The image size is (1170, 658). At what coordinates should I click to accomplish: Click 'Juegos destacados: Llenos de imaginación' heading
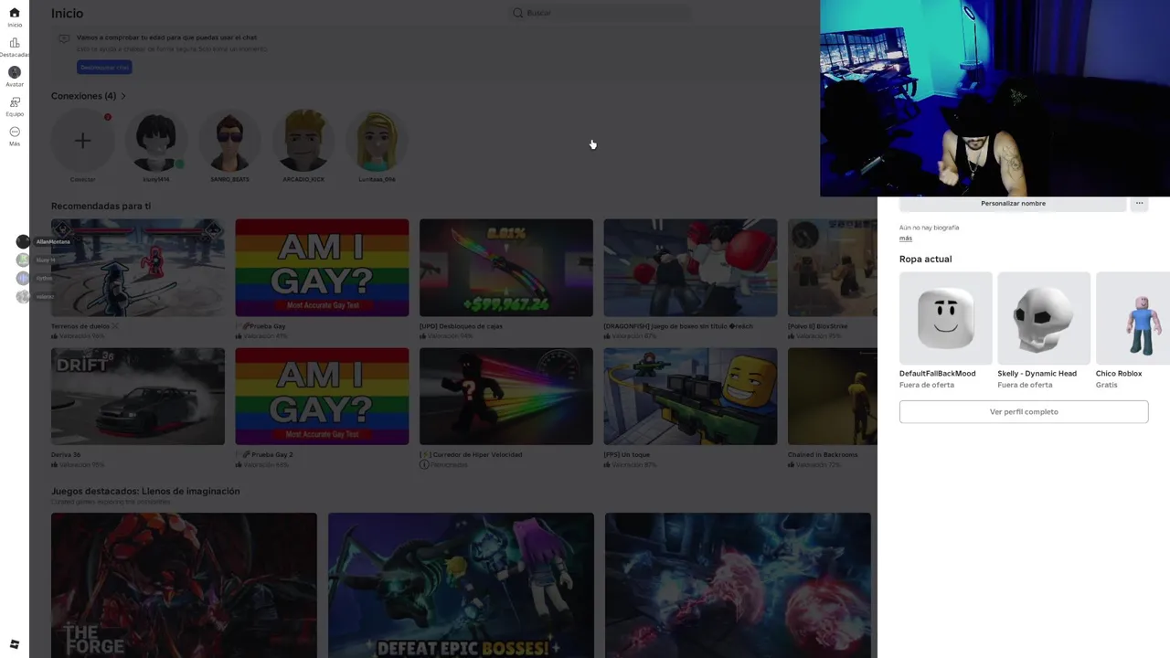pyautogui.click(x=145, y=491)
